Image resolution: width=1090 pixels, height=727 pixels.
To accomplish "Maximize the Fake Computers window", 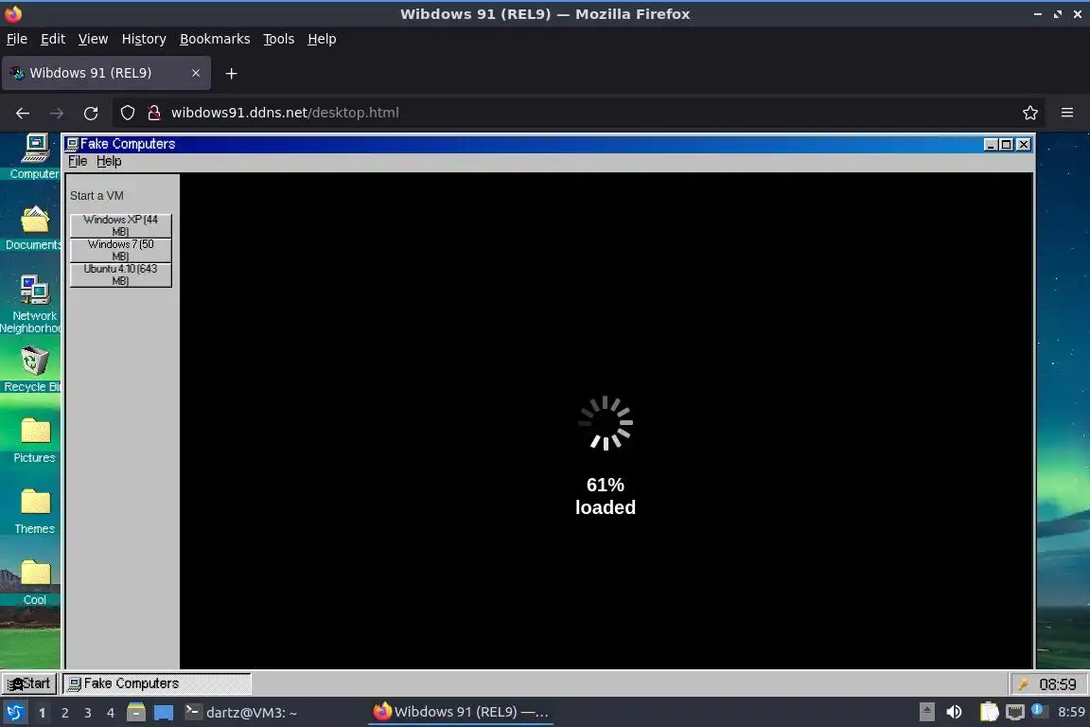I will [x=1006, y=145].
